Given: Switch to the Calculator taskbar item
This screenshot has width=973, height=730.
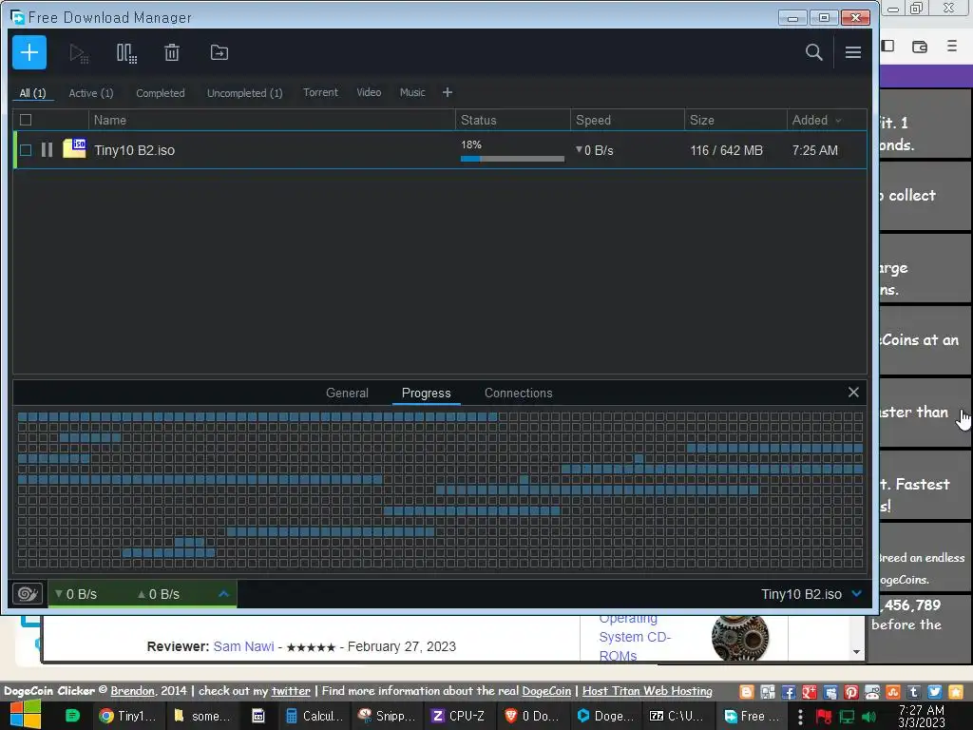Looking at the screenshot, I should [315, 716].
